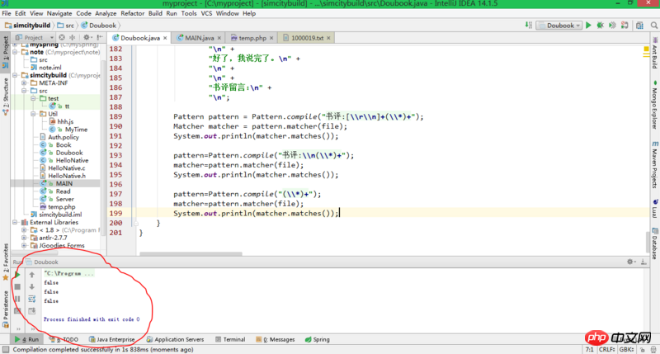Open the Navigate menu

(x=59, y=13)
